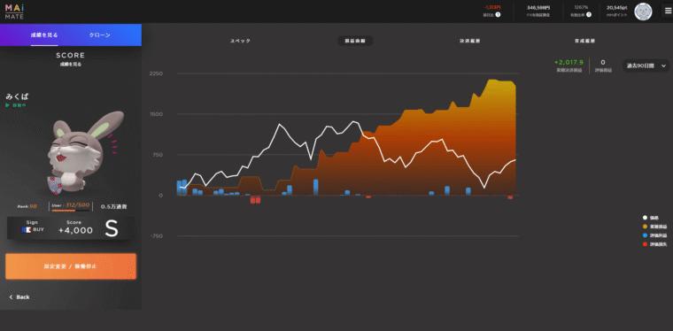Switch to the クローン tab

click(x=99, y=35)
